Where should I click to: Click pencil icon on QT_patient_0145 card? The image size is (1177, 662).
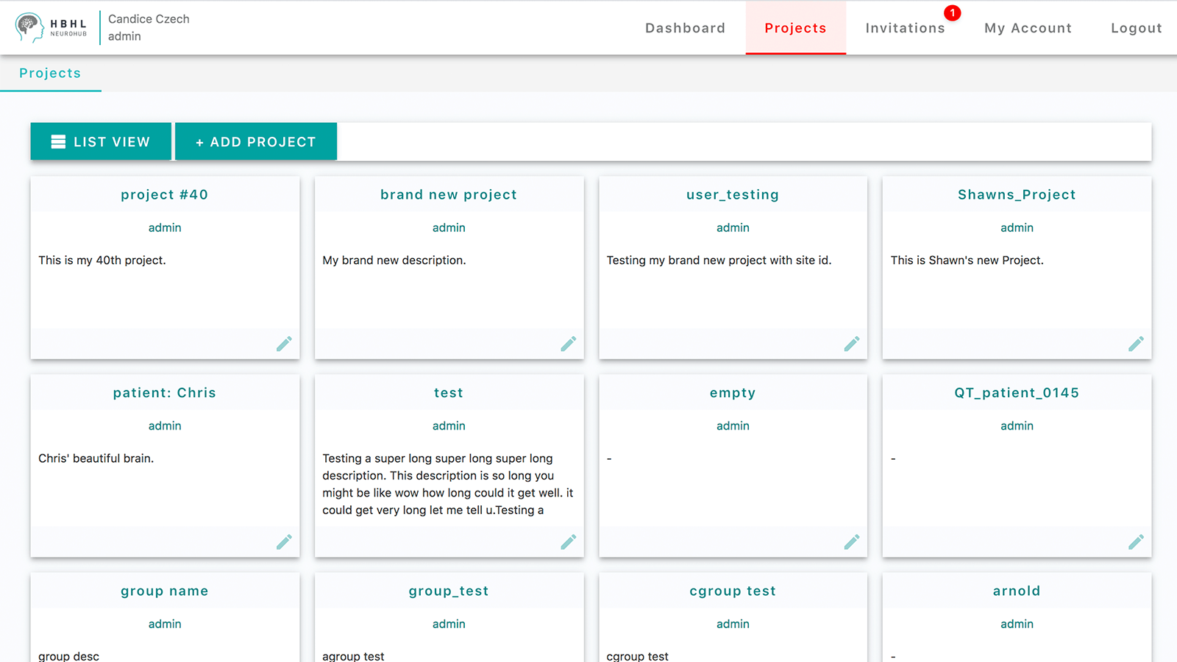click(x=1136, y=541)
